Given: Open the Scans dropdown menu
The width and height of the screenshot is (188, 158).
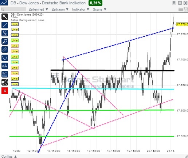Looking at the screenshot, I should pyautogui.click(x=99, y=9).
